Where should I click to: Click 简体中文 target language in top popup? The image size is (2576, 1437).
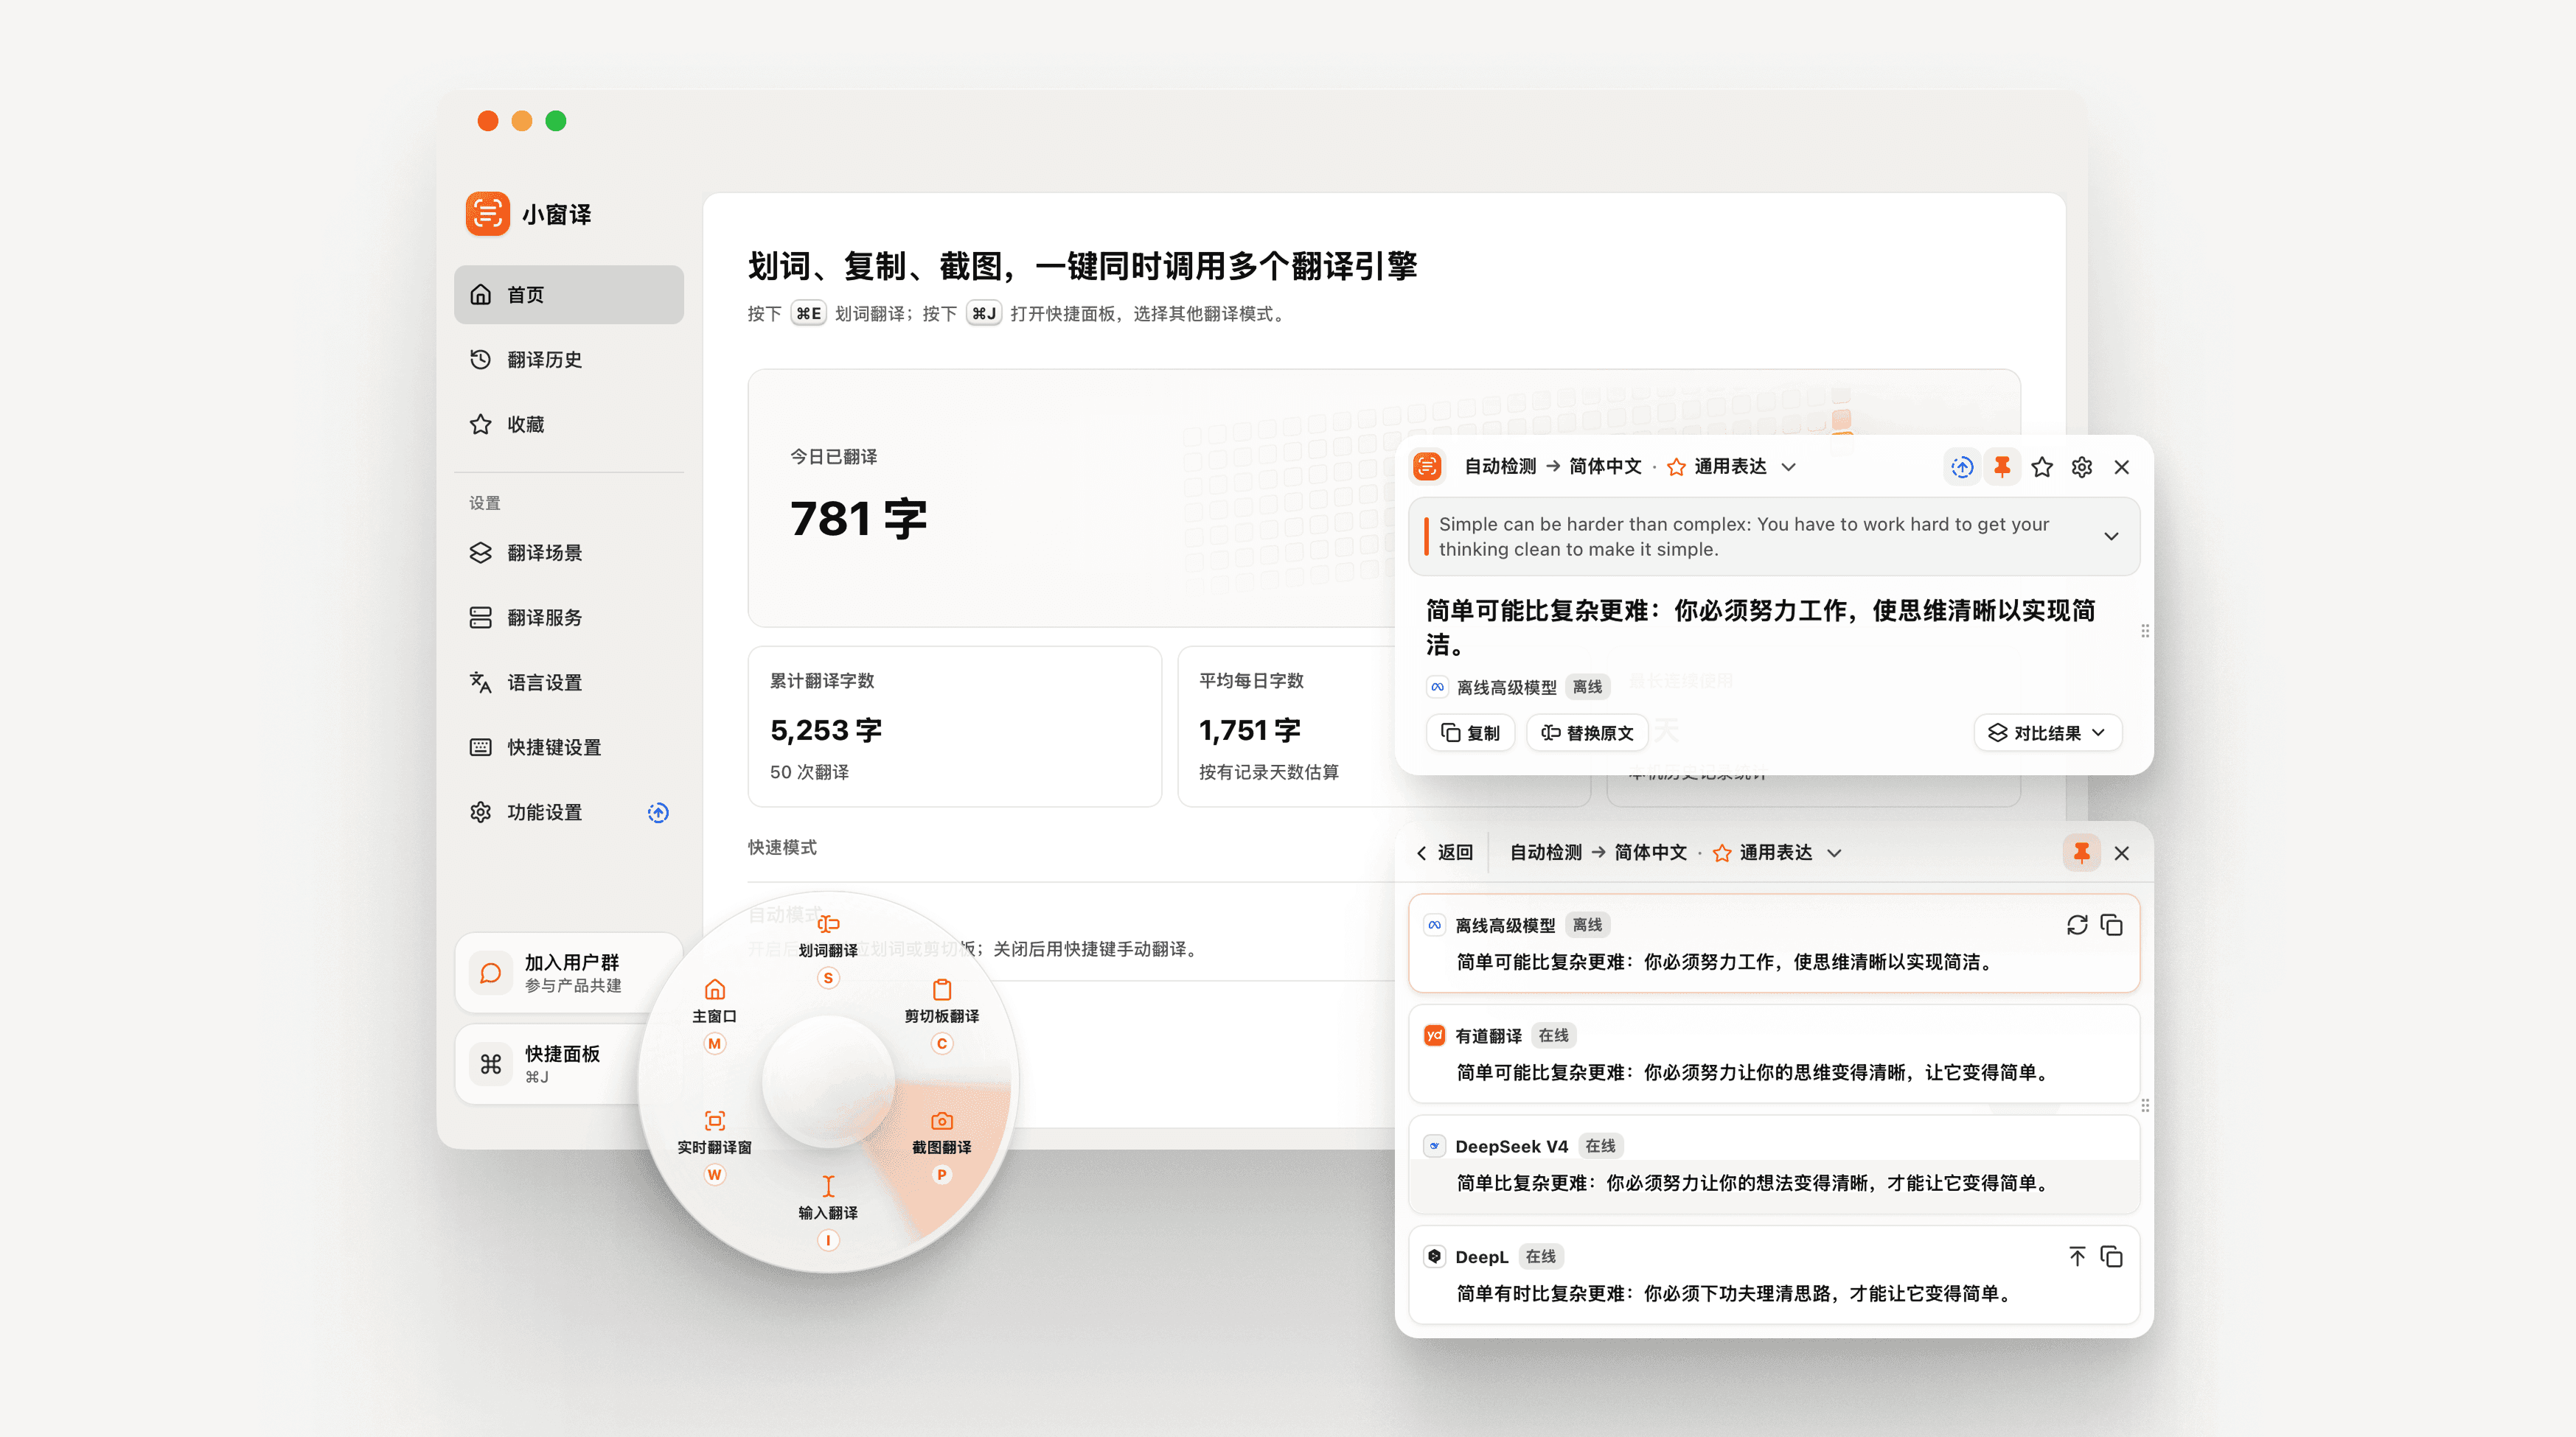click(x=1605, y=466)
